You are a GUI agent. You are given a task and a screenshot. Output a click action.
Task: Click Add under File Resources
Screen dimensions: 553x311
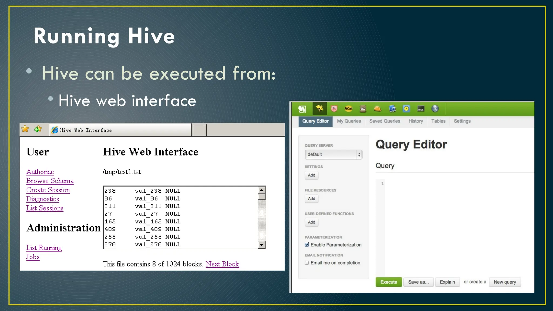312,199
